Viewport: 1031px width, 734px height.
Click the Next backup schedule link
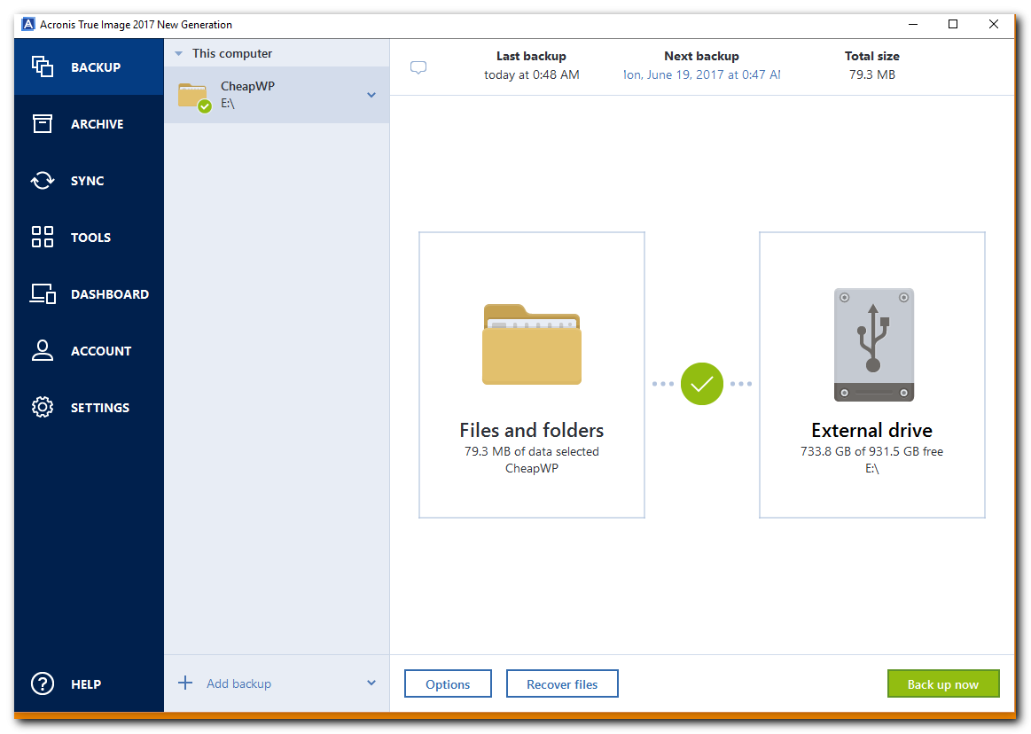click(701, 75)
